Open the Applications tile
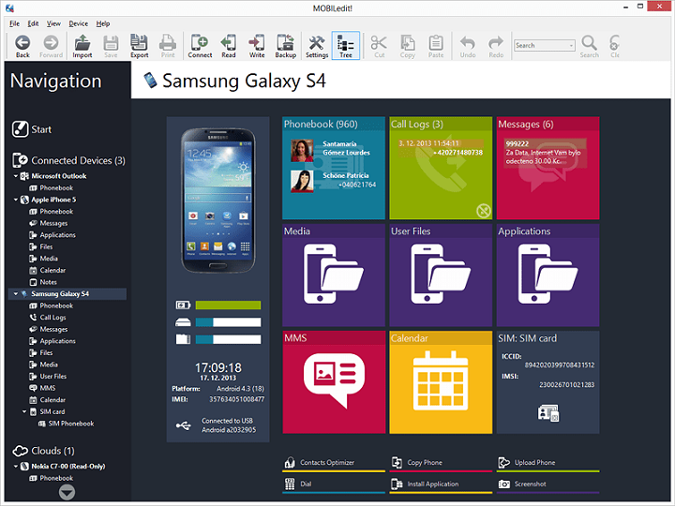675x506 pixels. [x=548, y=275]
